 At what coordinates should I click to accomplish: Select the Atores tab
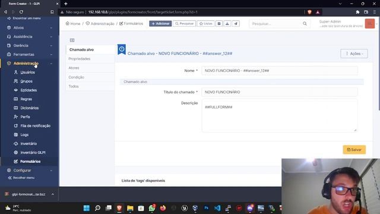[x=90, y=68]
